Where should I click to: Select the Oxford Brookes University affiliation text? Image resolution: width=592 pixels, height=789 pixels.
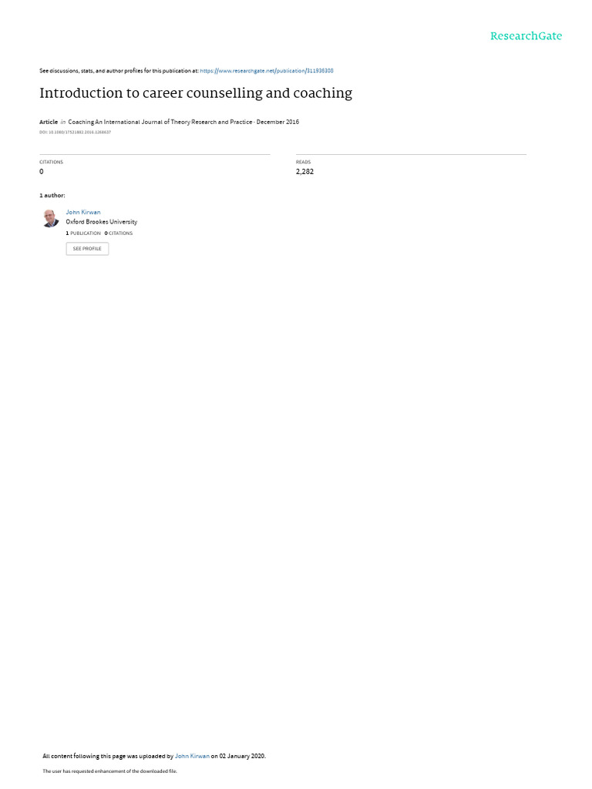coord(101,222)
